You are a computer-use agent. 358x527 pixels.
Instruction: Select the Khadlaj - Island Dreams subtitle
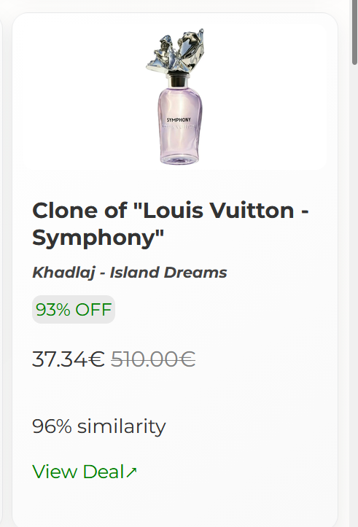pos(129,272)
